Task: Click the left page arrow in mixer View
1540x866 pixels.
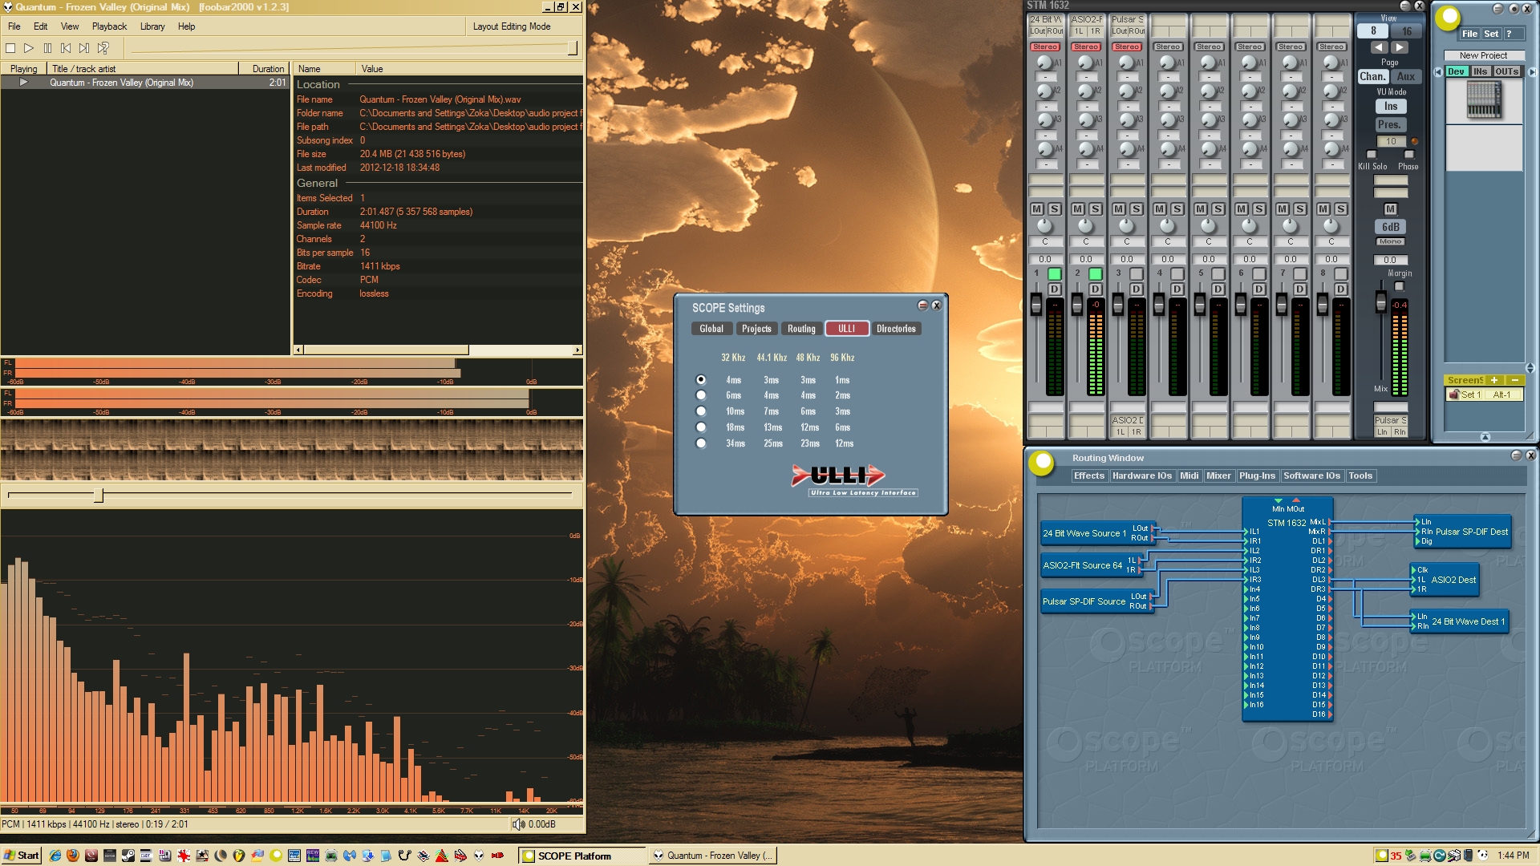Action: coord(1380,47)
